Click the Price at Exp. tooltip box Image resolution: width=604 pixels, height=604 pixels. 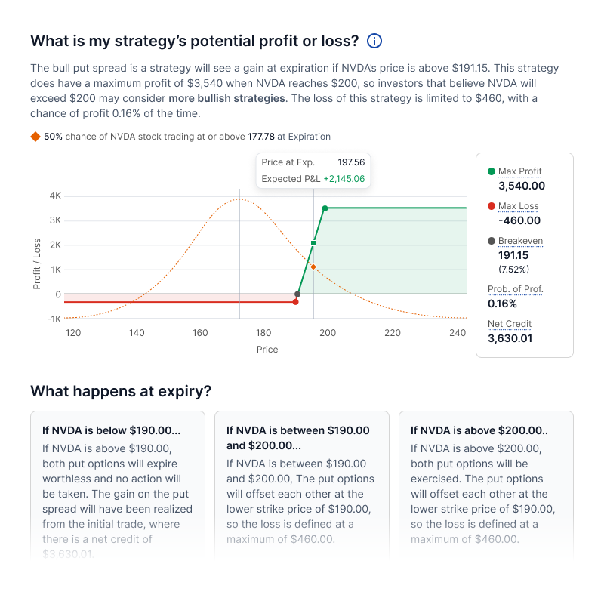[313, 171]
